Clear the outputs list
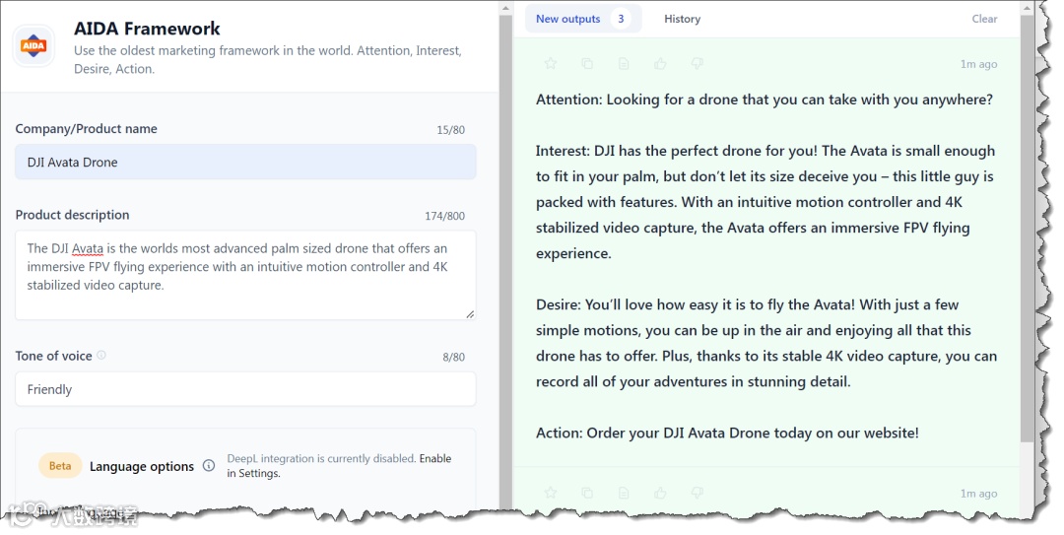1064x535 pixels. (x=984, y=19)
